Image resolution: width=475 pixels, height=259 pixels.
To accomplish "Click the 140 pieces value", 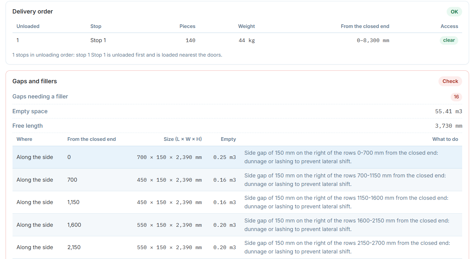I will coord(190,40).
